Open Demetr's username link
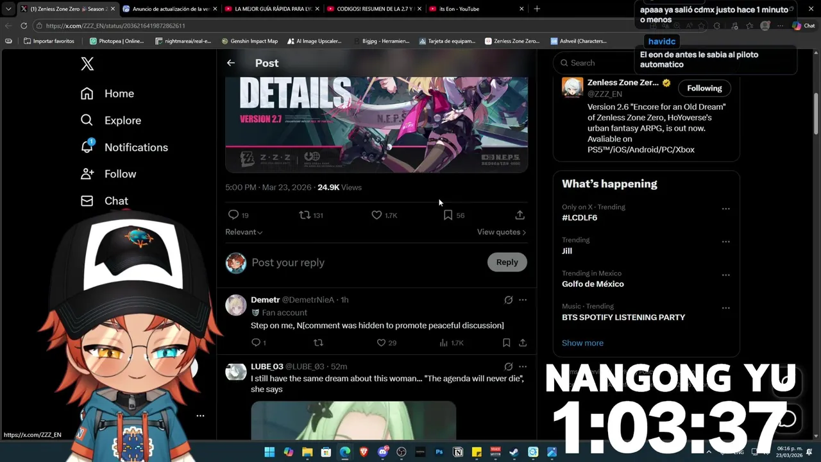The height and width of the screenshot is (462, 821). pyautogui.click(x=309, y=300)
